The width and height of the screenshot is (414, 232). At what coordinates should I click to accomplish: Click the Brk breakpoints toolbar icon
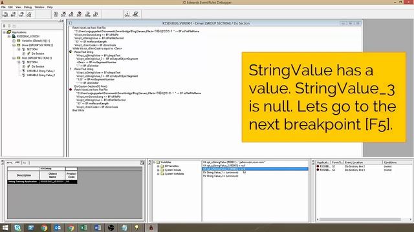click(13, 14)
